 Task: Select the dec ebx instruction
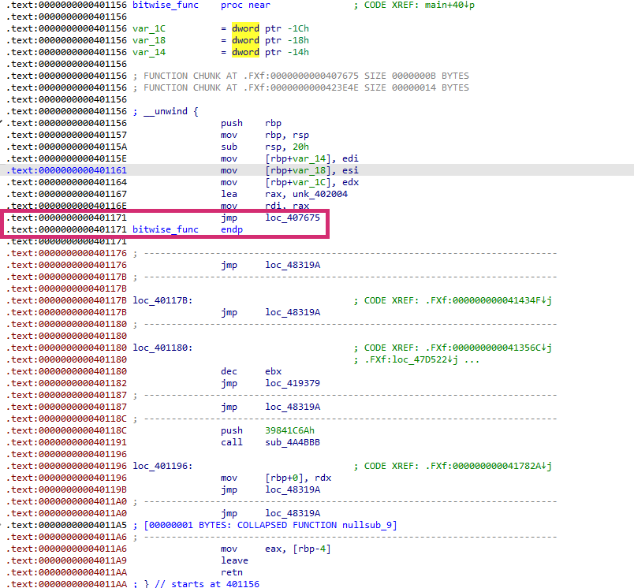coord(251,371)
